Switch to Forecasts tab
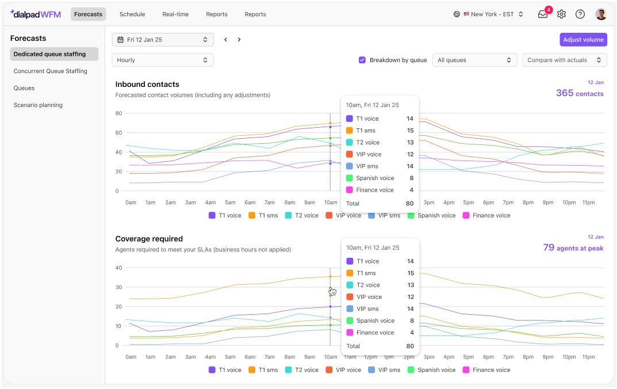This screenshot has height=389, width=617. coord(88,14)
